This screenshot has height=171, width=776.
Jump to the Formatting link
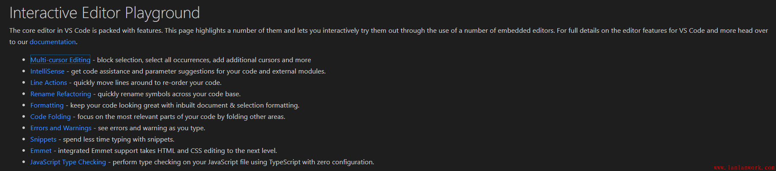(47, 105)
